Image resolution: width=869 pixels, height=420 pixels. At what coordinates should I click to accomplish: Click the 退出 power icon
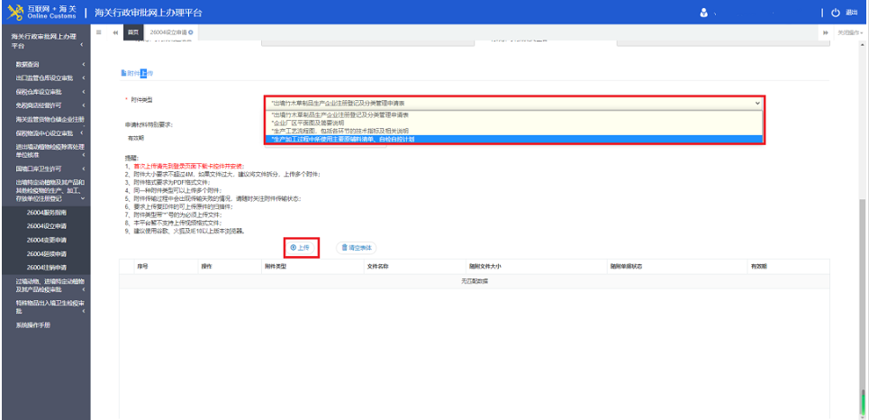pos(836,13)
